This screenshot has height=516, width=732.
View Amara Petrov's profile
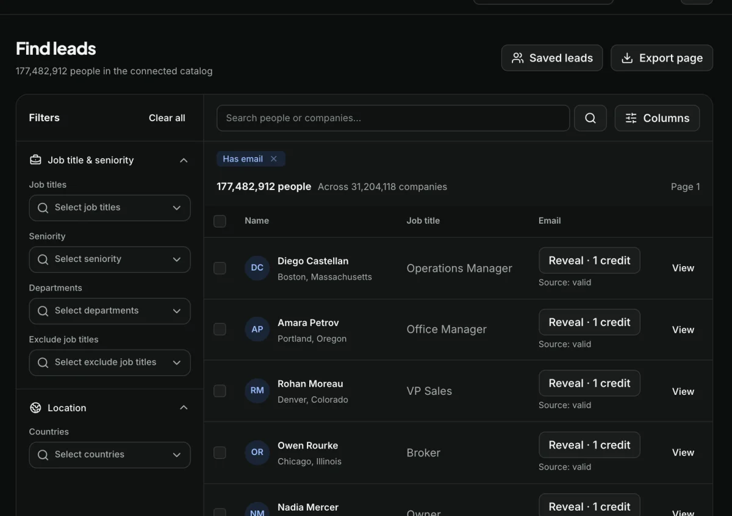coord(683,330)
